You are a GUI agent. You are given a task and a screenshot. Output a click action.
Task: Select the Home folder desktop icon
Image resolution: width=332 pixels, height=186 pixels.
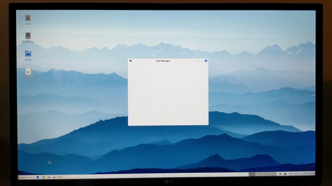[28, 56]
